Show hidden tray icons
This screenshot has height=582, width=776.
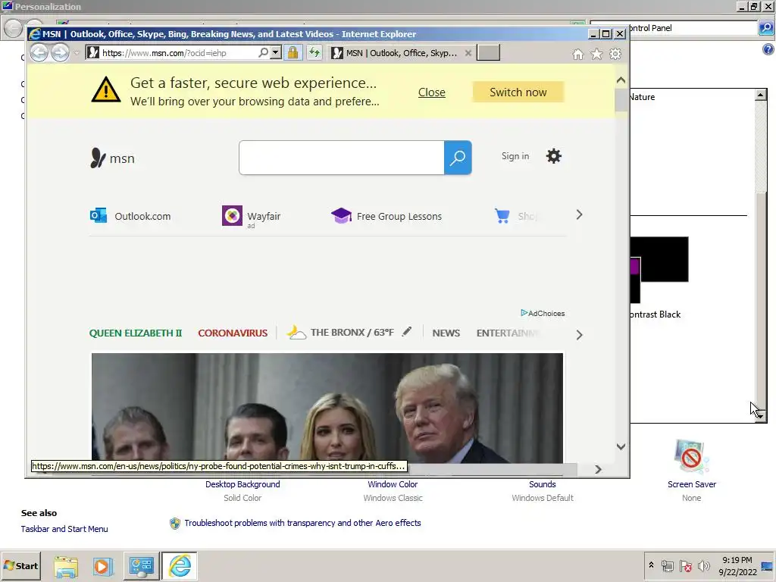point(651,565)
